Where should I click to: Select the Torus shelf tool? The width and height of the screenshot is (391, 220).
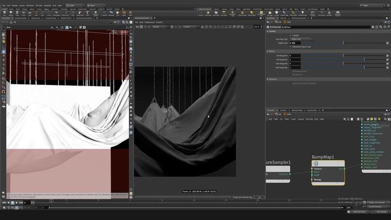coord(24,13)
